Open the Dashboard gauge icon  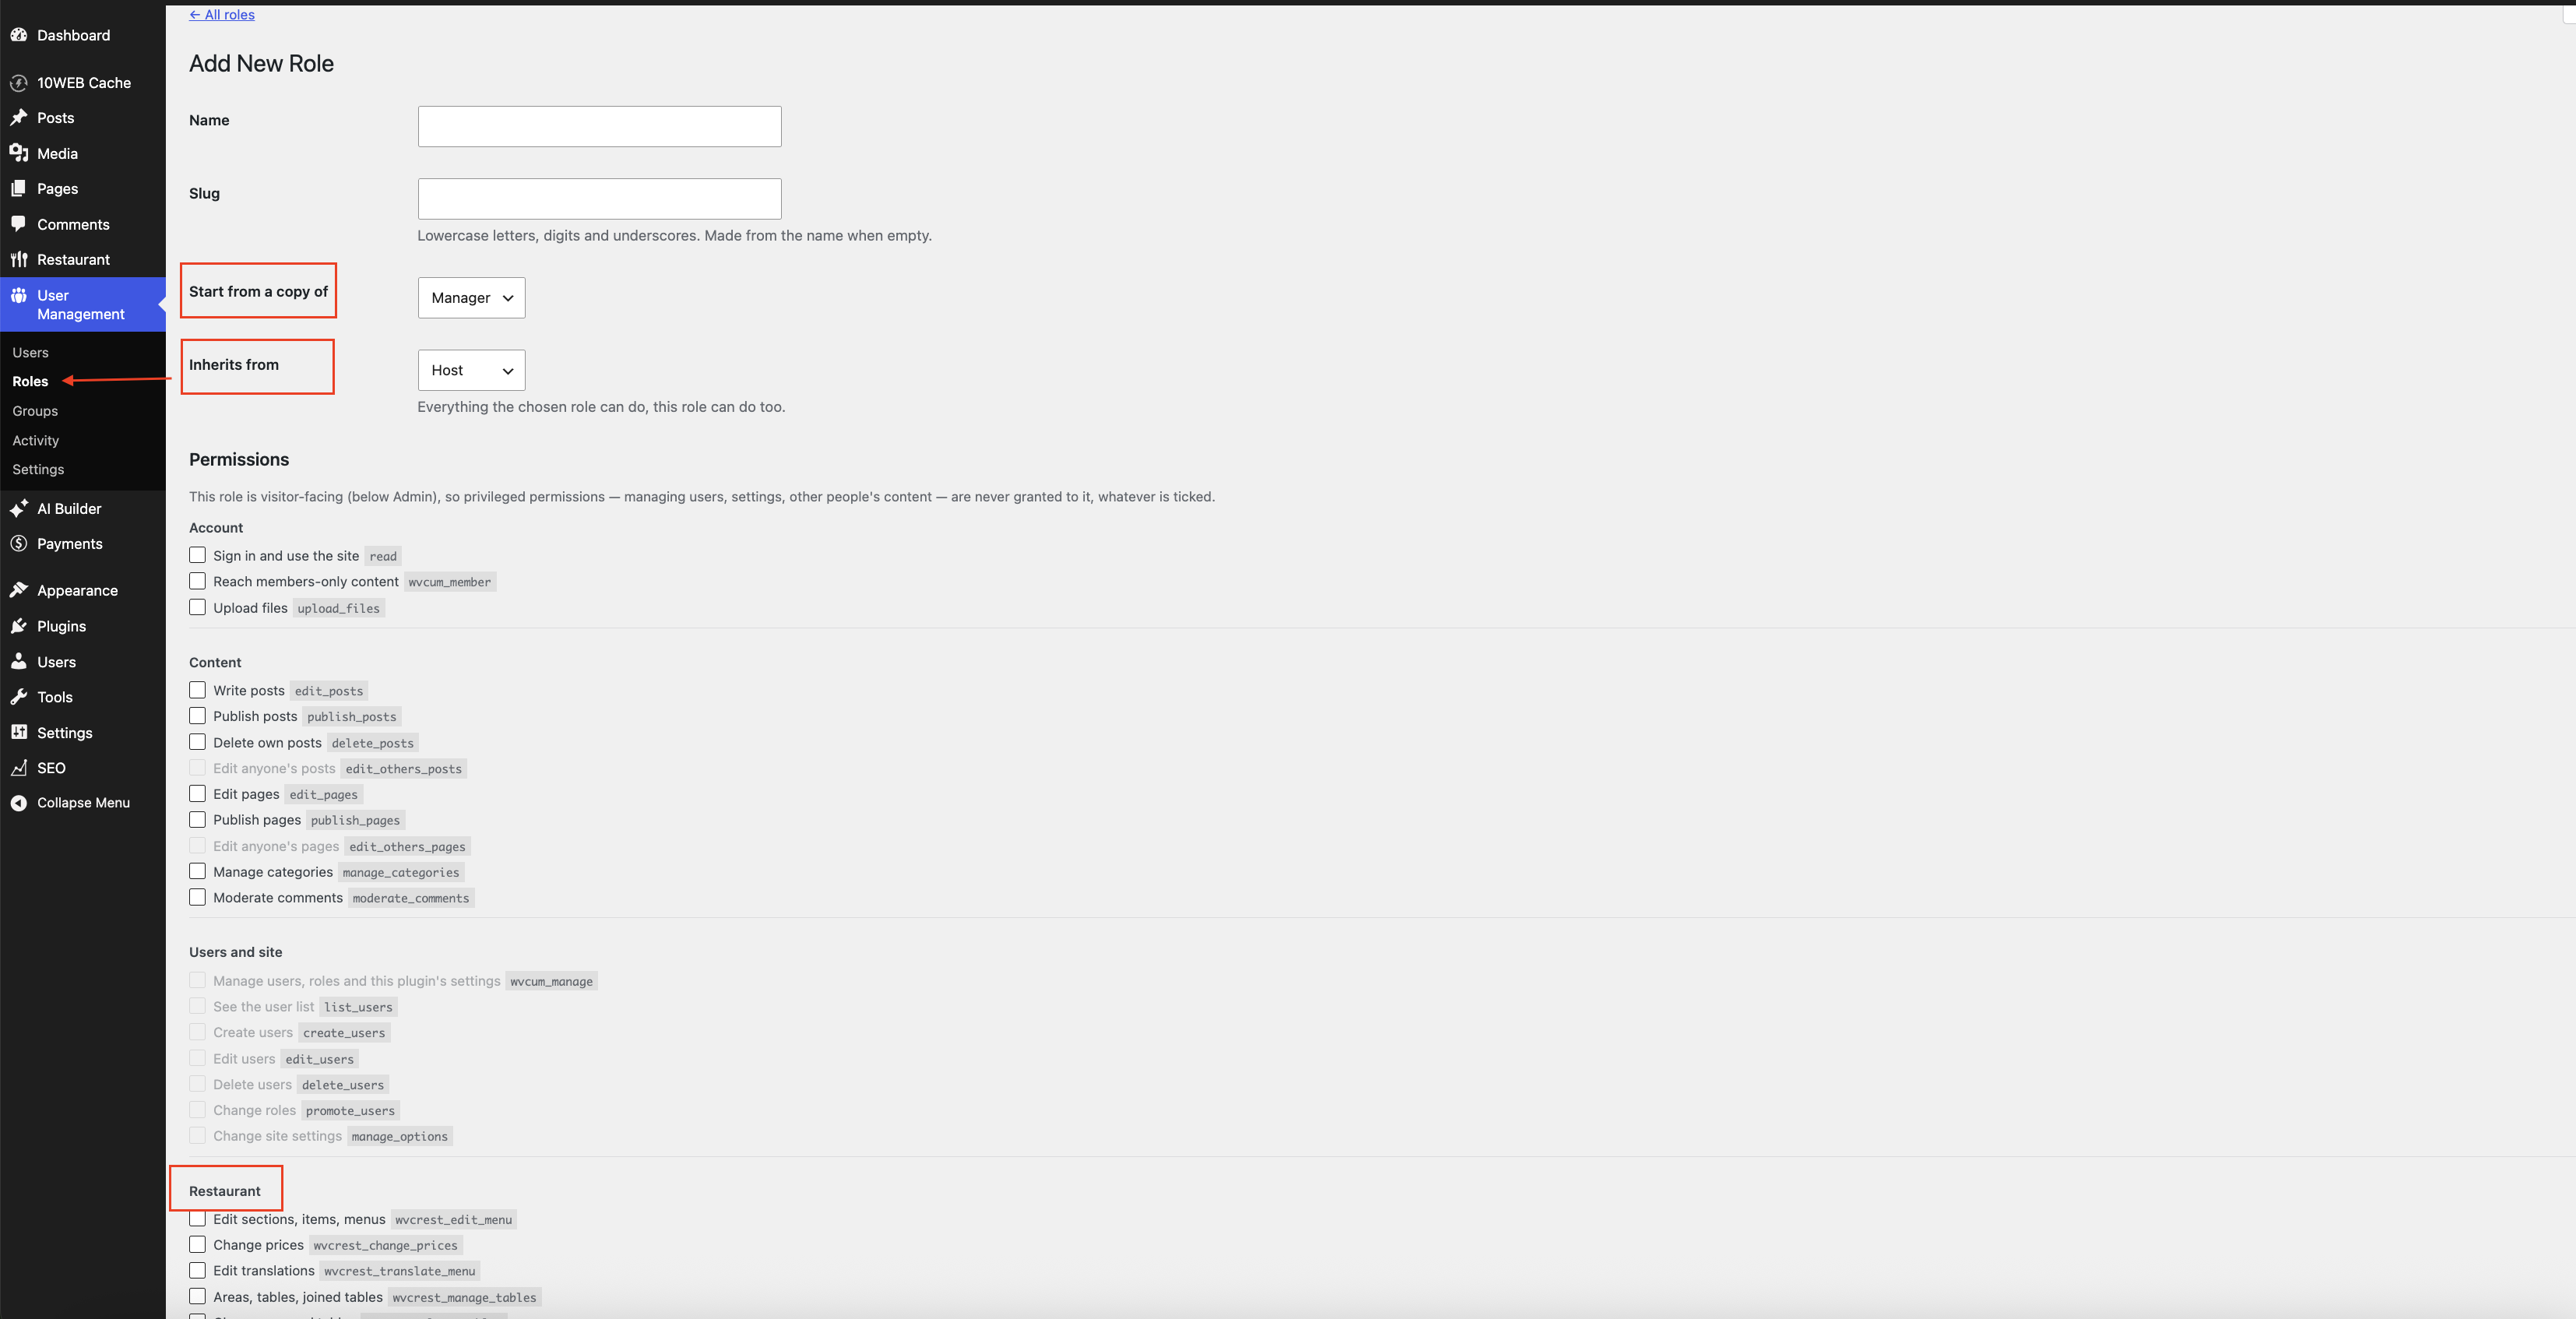(18, 35)
